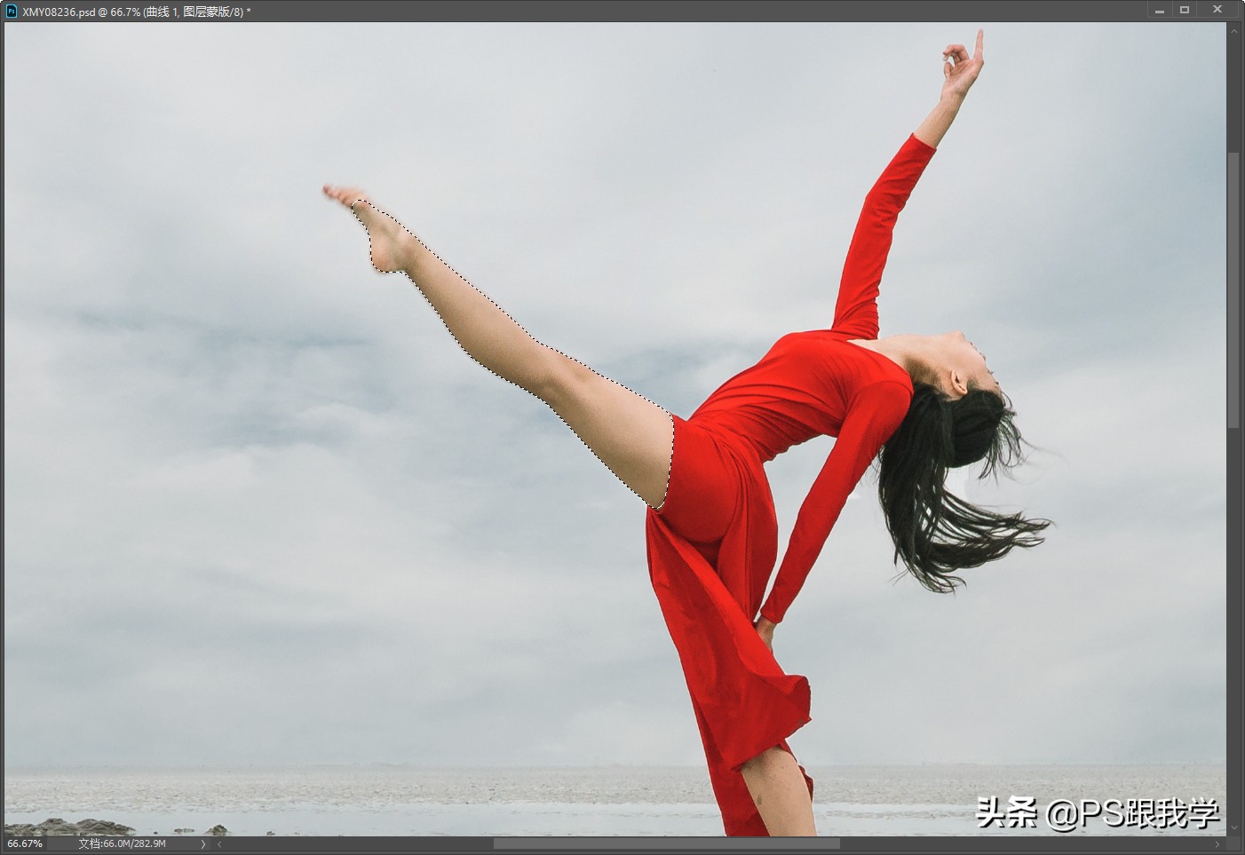
Task: Click the Photoshop icon in the document title bar
Action: 12,12
